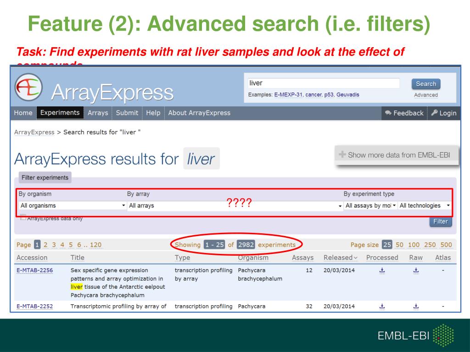
Task: Open experiment E-MTAB-2256 link
Action: coord(34,270)
